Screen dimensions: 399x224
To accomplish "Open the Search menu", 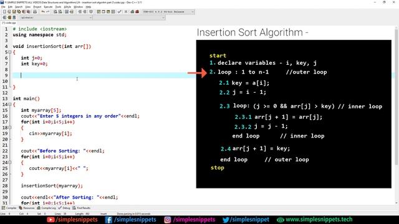I will tap(19, 7).
